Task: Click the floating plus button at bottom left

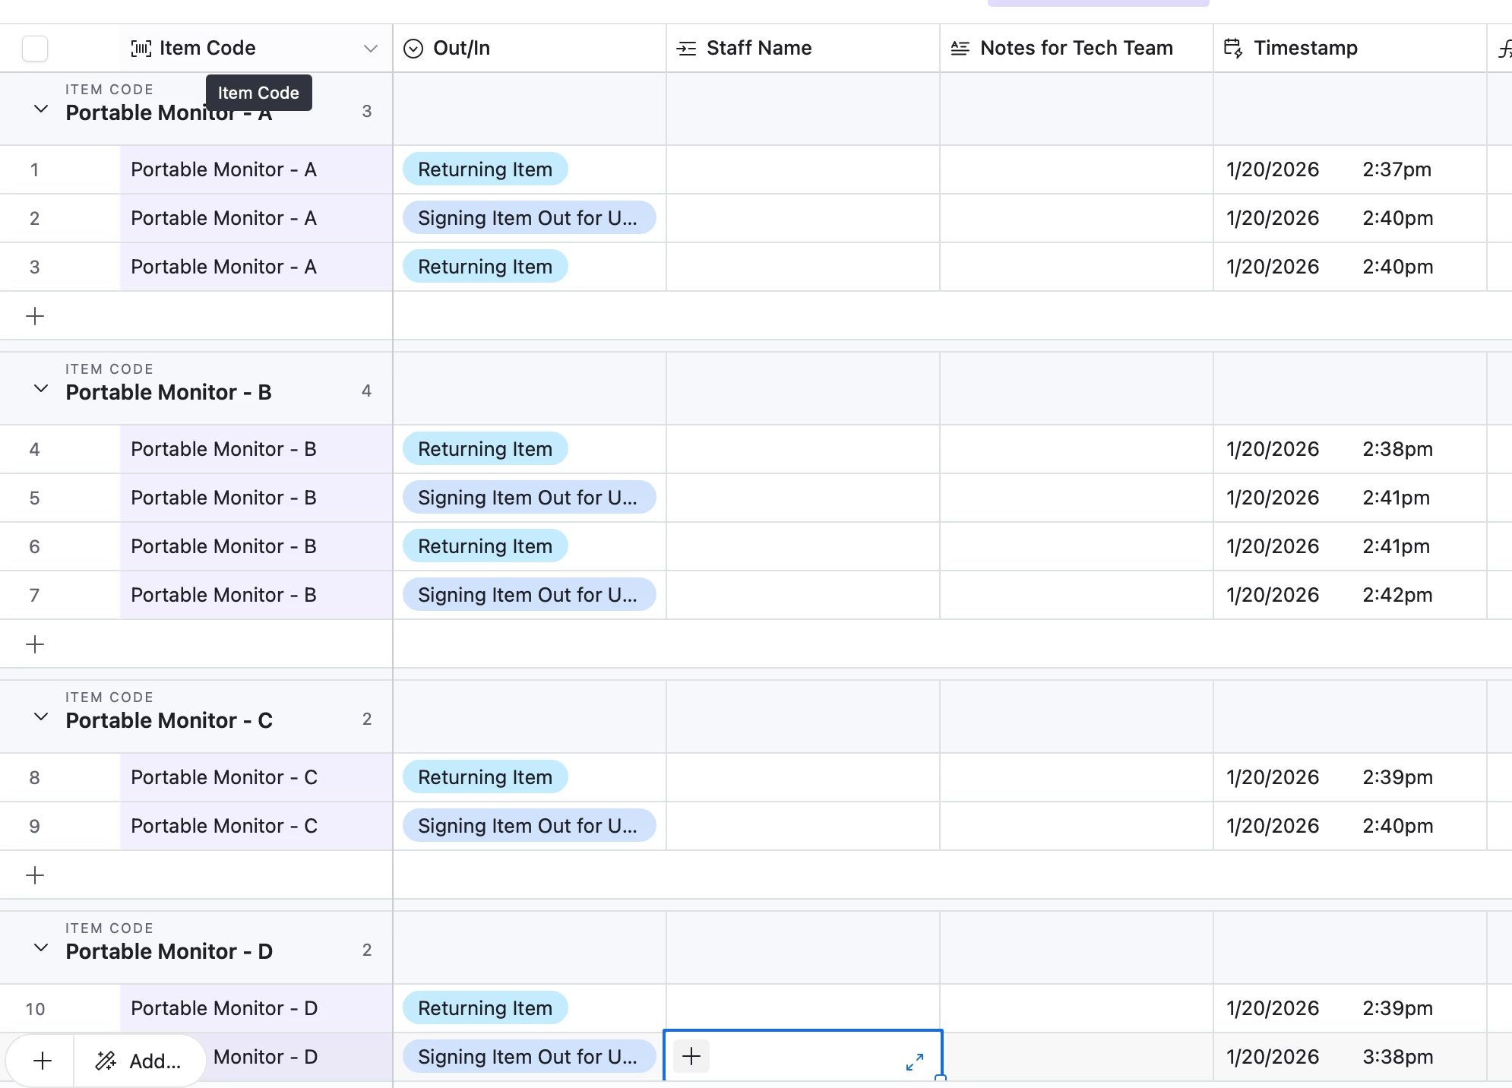Action: (x=43, y=1061)
